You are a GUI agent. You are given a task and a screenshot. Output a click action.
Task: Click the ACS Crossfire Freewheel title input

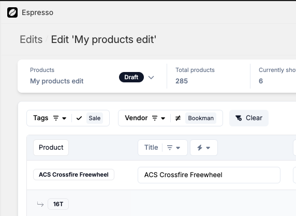(209, 175)
